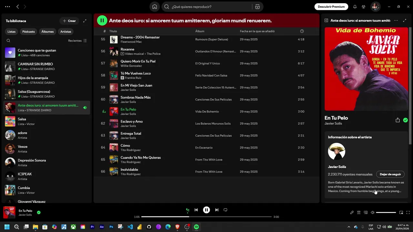Select the Pódcasts filter chip
413x232 pixels.
[28, 32]
